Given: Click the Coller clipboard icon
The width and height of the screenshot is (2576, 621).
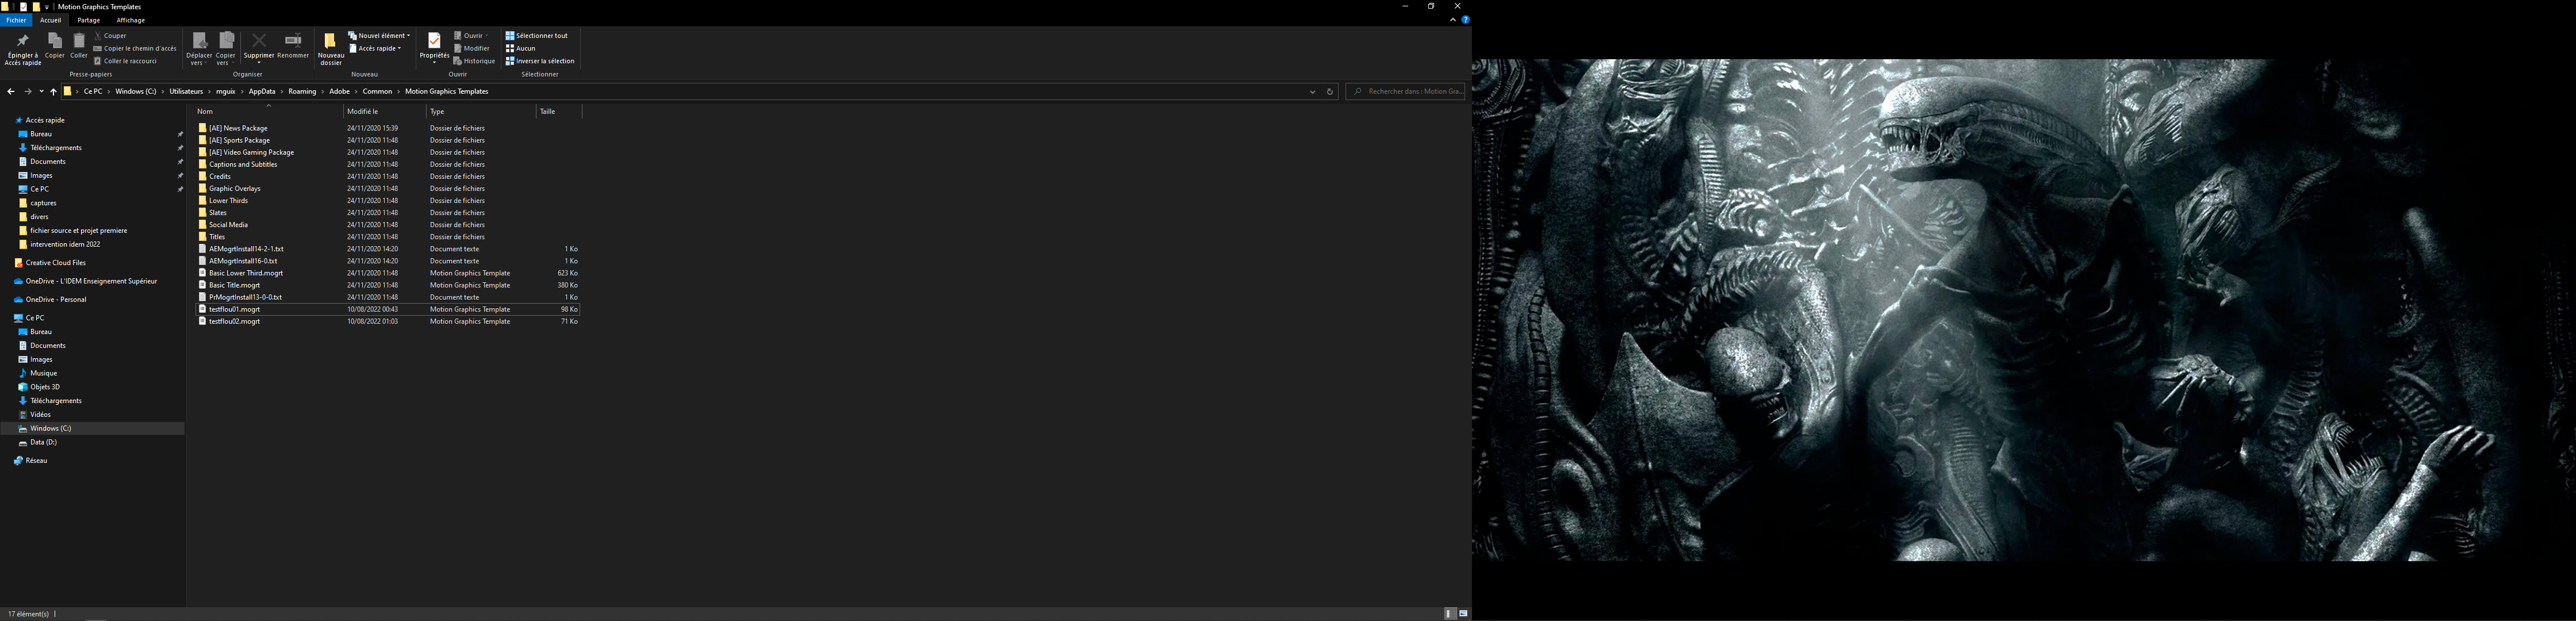Looking at the screenshot, I should click(x=79, y=41).
